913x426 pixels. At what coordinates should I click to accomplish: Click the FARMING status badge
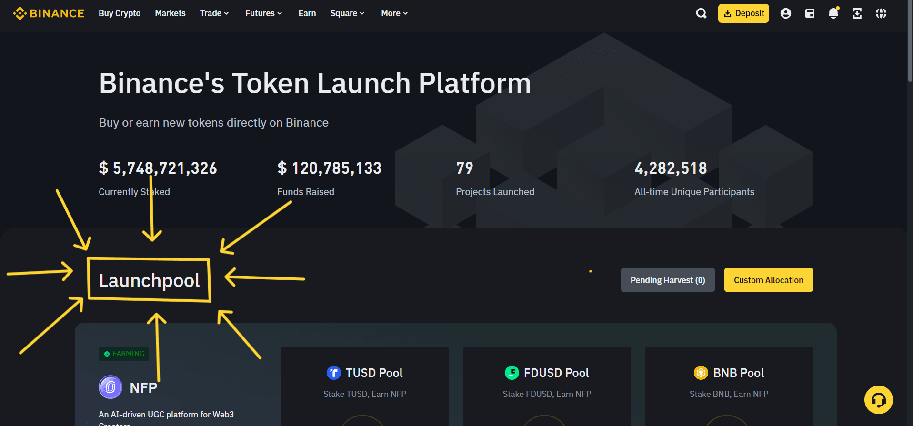point(124,354)
